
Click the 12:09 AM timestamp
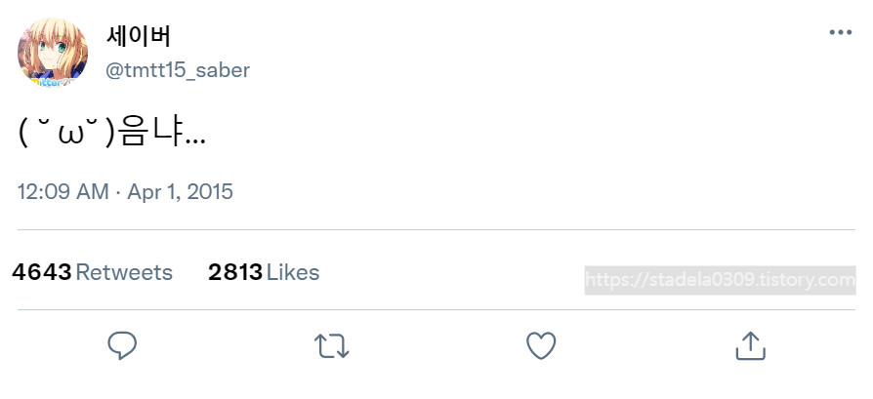click(x=62, y=191)
